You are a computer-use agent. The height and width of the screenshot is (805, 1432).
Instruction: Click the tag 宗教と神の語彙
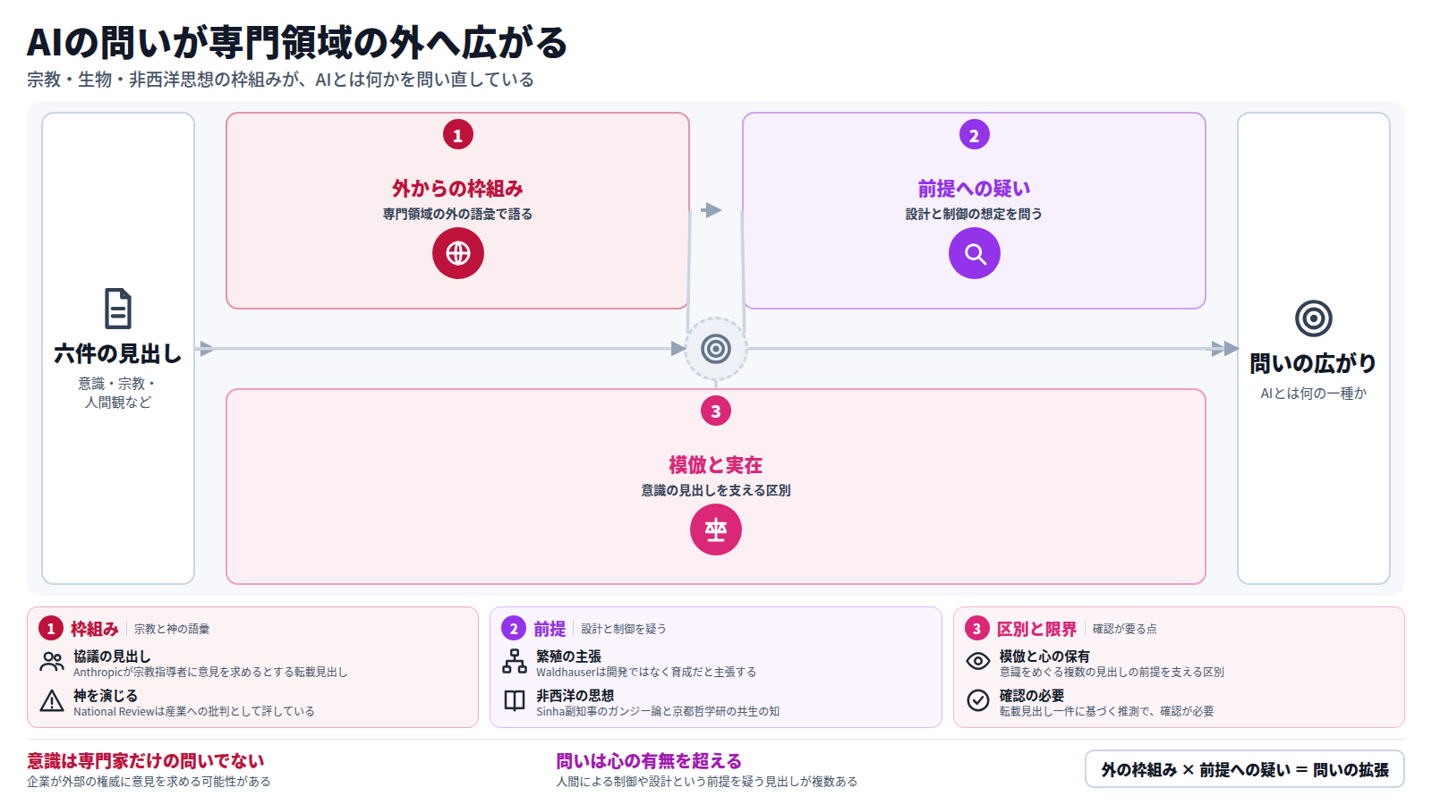click(x=172, y=630)
